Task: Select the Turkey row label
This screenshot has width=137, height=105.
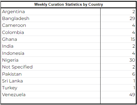Action: pos(51,88)
